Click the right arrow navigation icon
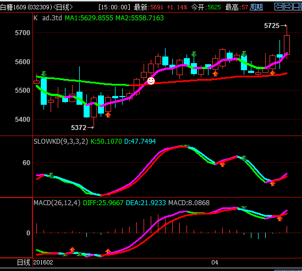 click(288, 7)
